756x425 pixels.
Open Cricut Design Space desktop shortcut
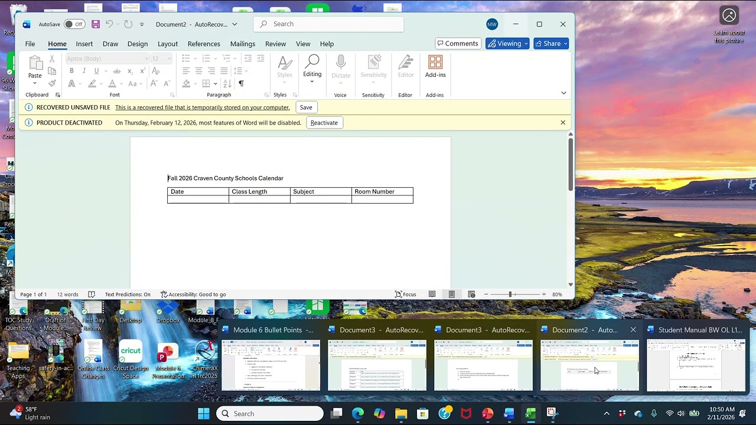coord(131,359)
